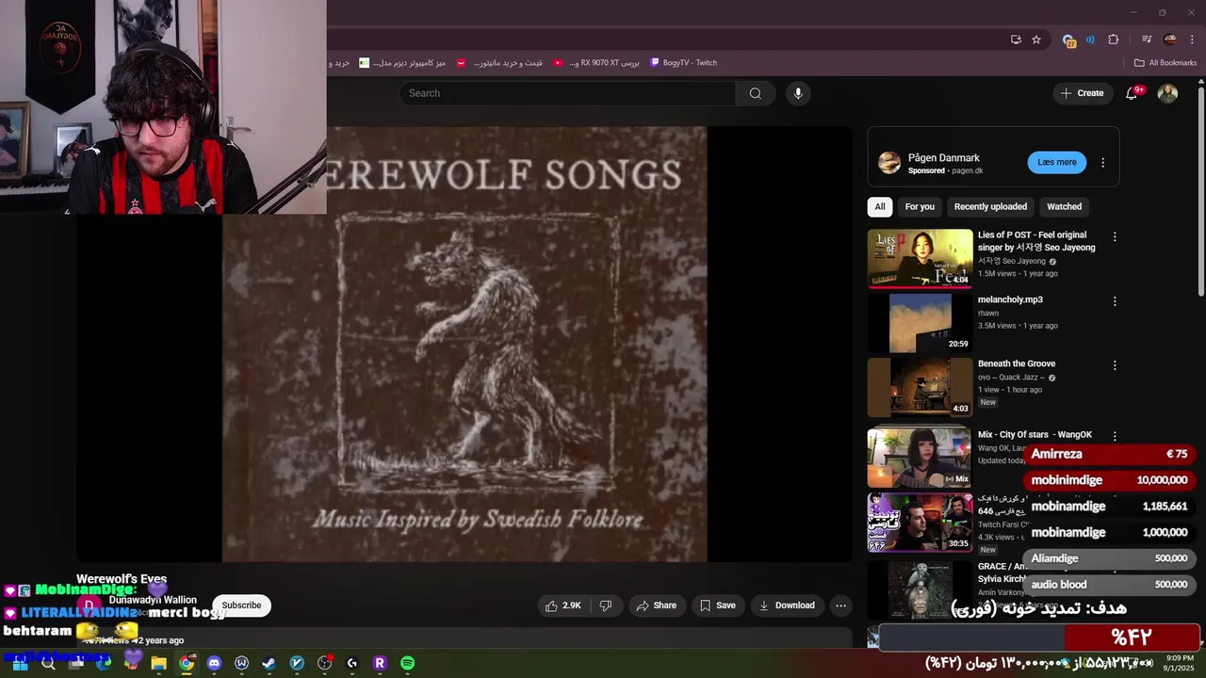Open Logitech G HUB from the taskbar
This screenshot has height=678, width=1206.
352,663
